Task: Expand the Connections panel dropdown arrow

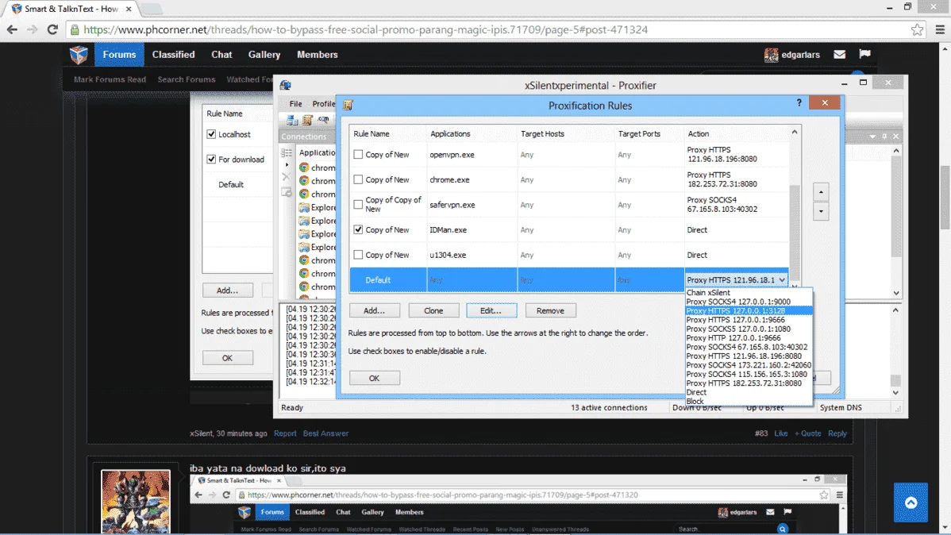Action: click(x=872, y=137)
